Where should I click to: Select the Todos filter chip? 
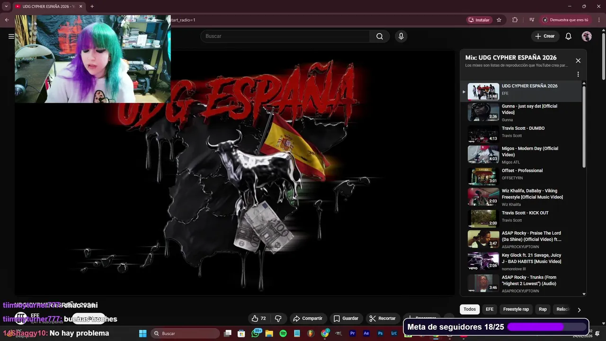pos(470,309)
